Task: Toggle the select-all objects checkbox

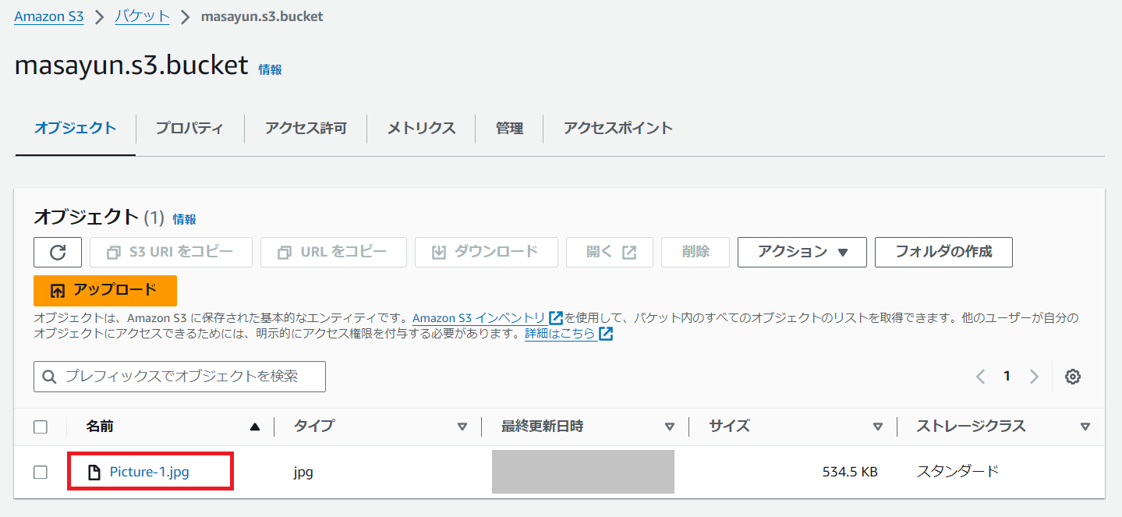Action: 41,427
